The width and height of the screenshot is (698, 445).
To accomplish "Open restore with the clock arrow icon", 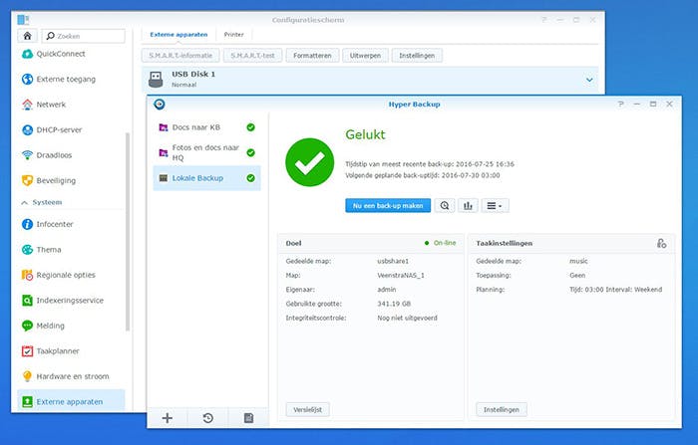I will click(x=207, y=418).
